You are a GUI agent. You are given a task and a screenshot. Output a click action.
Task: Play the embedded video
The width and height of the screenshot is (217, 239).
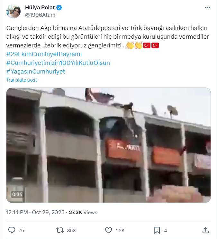tap(109, 145)
